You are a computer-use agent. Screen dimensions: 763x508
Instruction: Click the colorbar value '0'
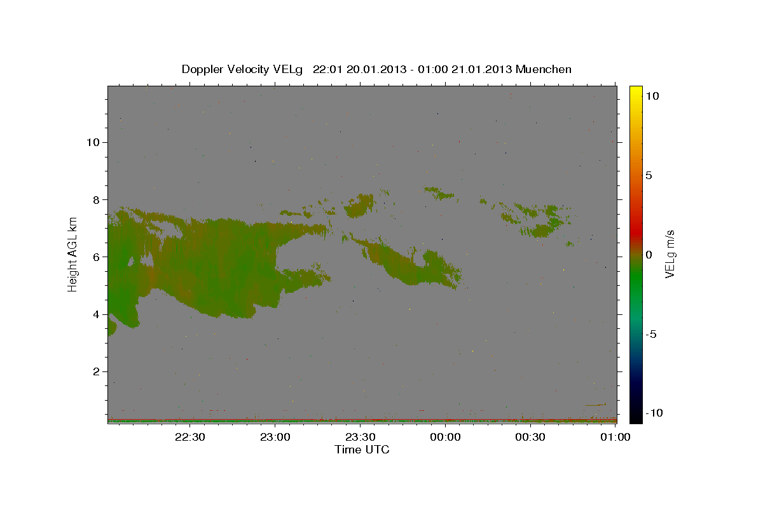(649, 255)
